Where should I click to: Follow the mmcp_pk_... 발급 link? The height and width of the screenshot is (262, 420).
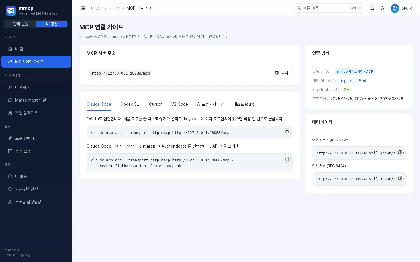(351, 81)
